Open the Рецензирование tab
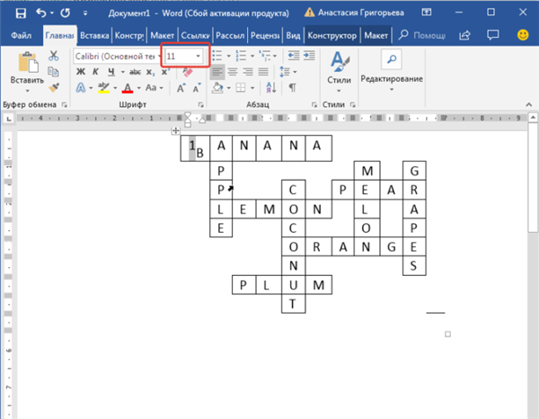 [x=265, y=35]
